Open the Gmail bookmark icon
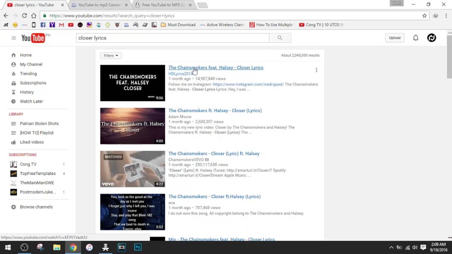The height and width of the screenshot is (254, 452). [61, 25]
